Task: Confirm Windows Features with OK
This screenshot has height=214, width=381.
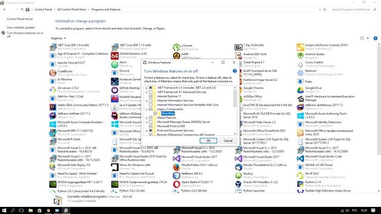Action: [208, 141]
